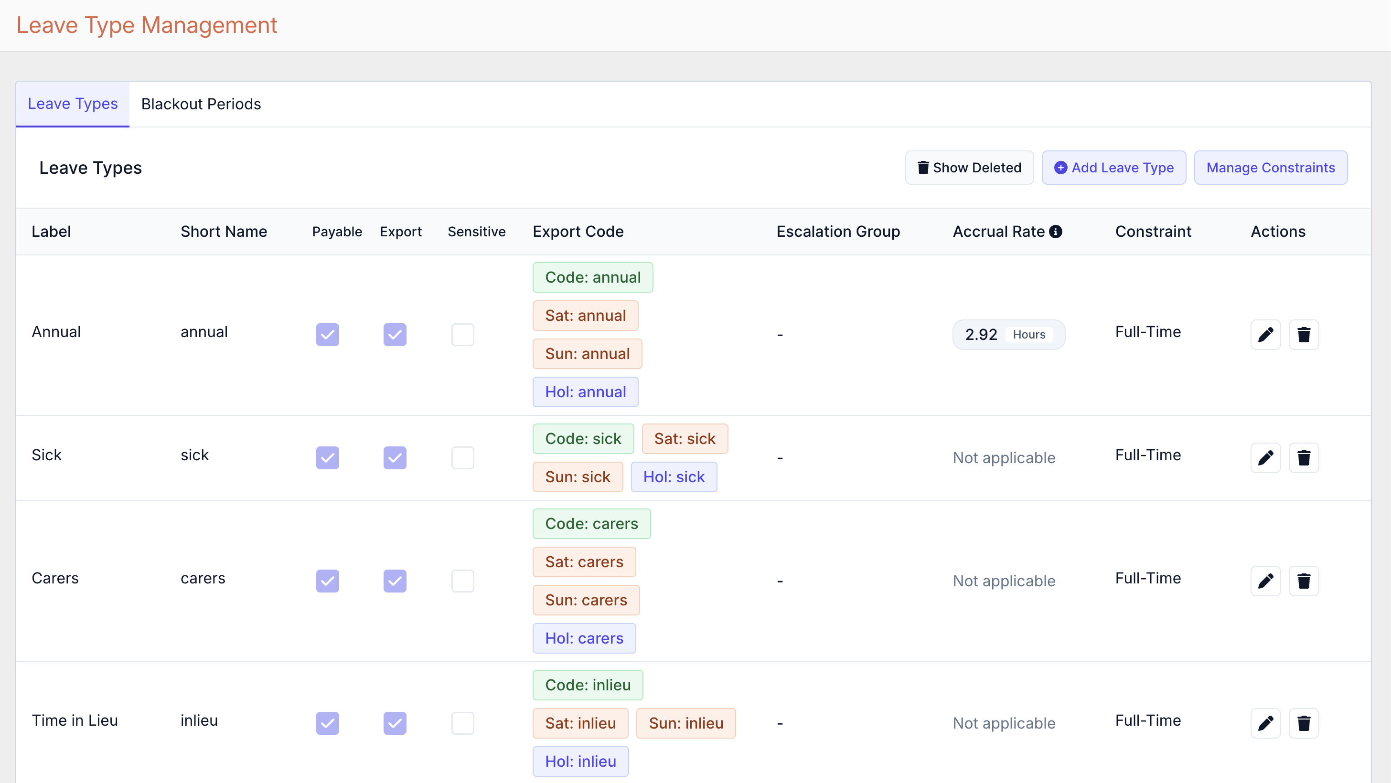Delete the Carers leave type
1391x783 pixels.
1304,581
